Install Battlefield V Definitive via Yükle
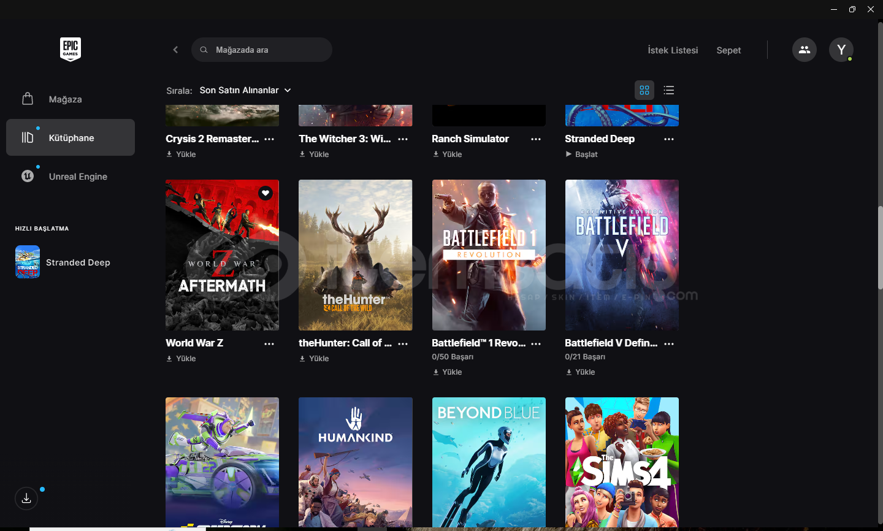Image resolution: width=883 pixels, height=531 pixels. pyautogui.click(x=580, y=372)
